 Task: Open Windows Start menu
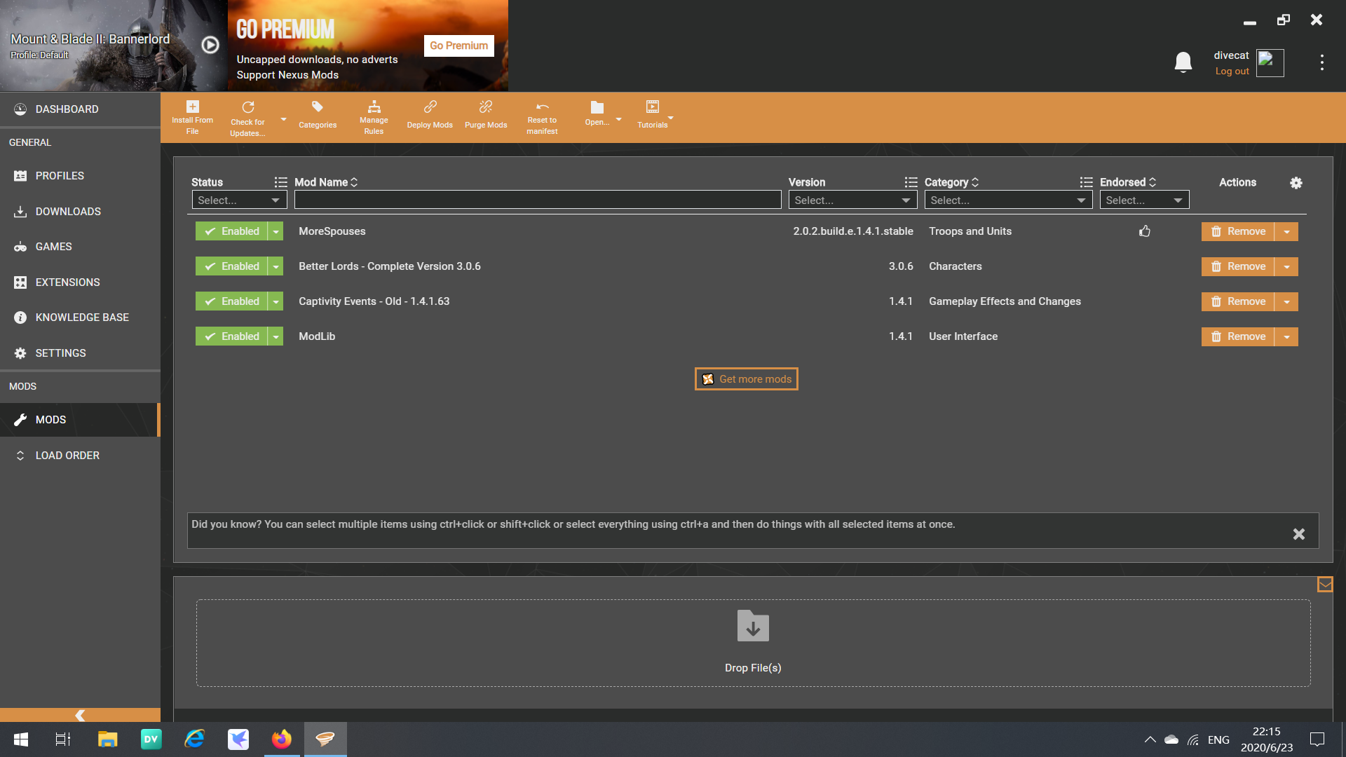click(x=21, y=739)
